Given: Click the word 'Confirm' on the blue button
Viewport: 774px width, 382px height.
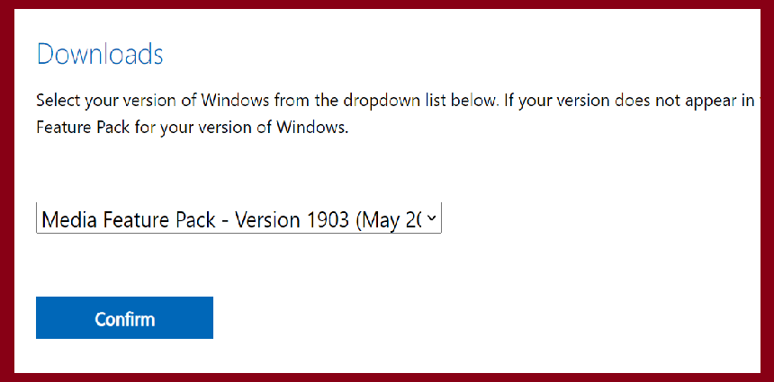Looking at the screenshot, I should (x=125, y=319).
